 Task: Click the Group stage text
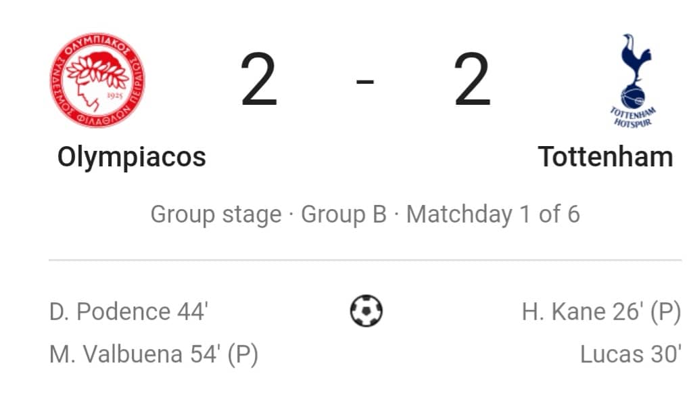coord(216,215)
